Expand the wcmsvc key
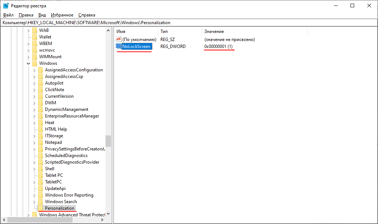 click(29, 51)
